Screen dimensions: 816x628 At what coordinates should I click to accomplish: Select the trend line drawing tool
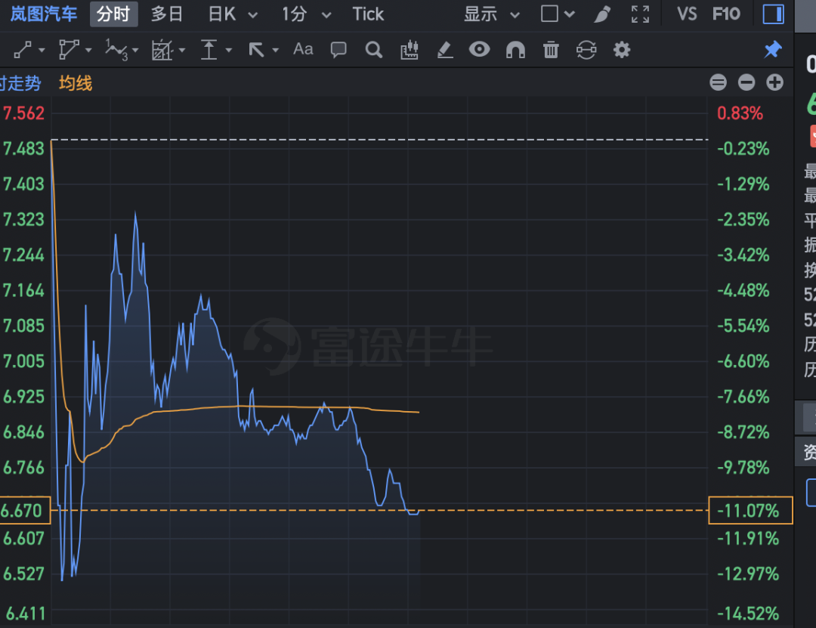click(x=23, y=50)
